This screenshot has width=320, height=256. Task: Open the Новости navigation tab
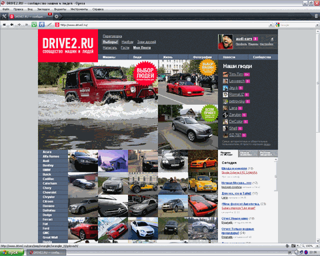229,57
